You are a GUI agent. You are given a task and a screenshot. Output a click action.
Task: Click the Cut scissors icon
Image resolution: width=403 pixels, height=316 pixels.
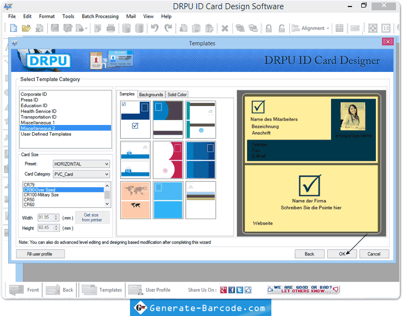coord(183,28)
